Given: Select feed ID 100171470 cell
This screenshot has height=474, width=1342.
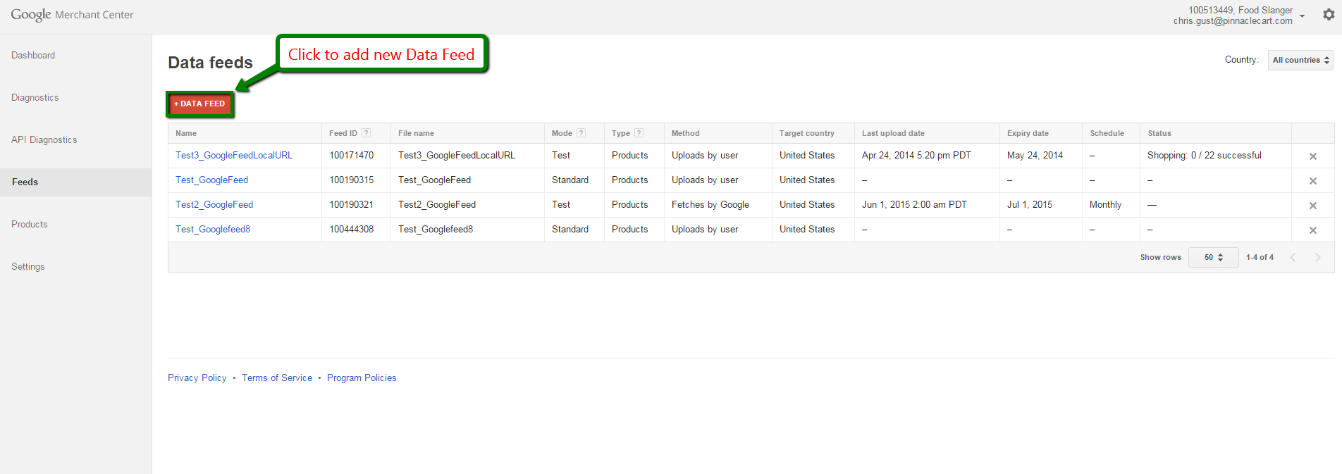Looking at the screenshot, I should pyautogui.click(x=352, y=155).
